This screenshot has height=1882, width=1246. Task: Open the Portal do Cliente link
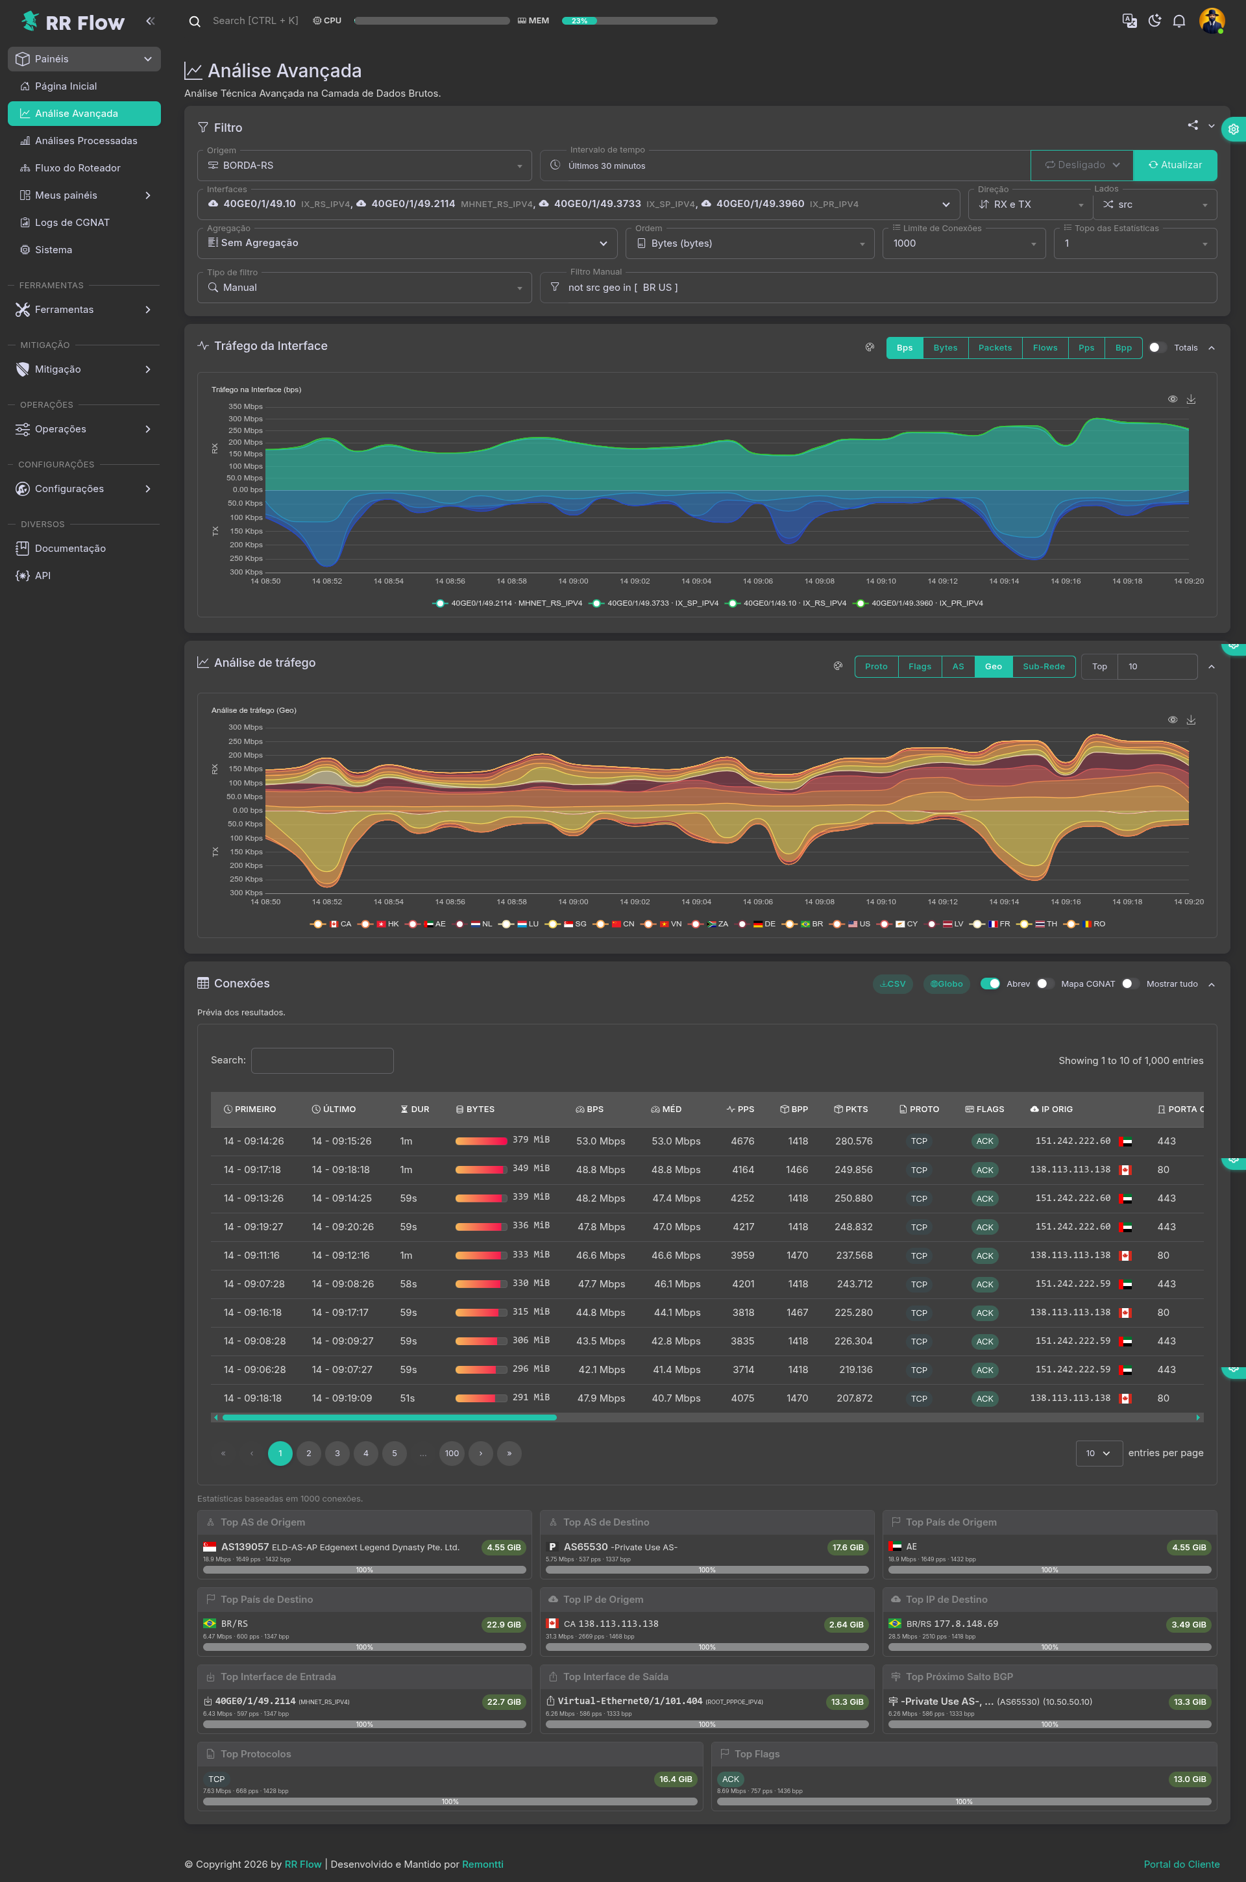(1181, 1864)
